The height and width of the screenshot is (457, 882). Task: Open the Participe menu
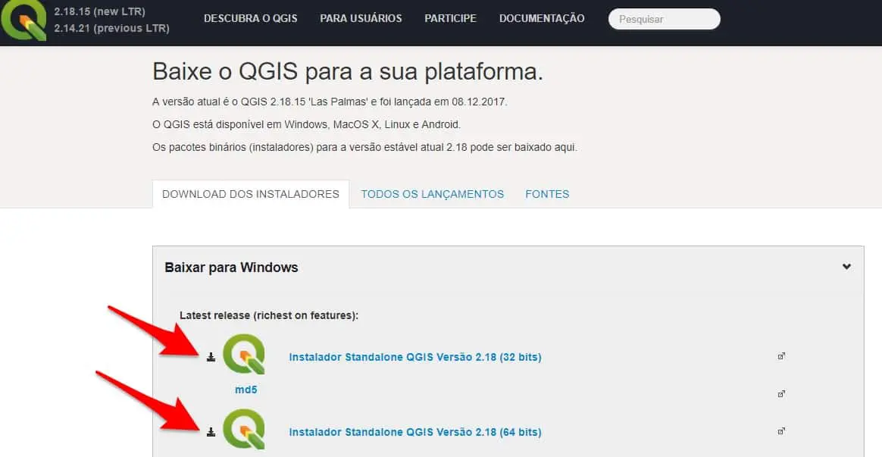[x=450, y=18]
